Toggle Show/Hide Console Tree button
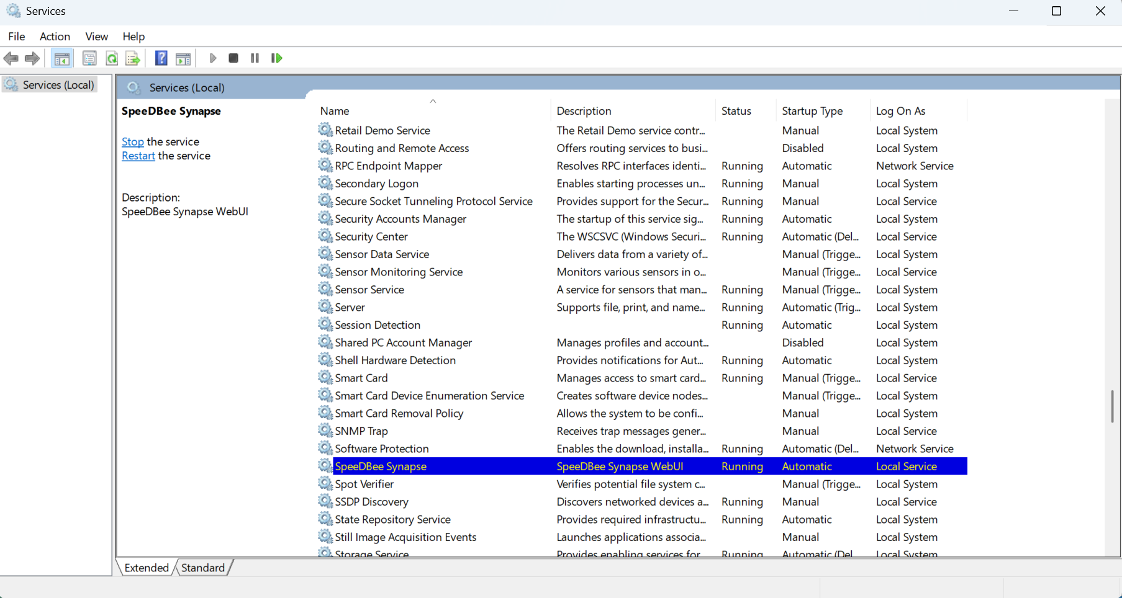 [x=61, y=59]
